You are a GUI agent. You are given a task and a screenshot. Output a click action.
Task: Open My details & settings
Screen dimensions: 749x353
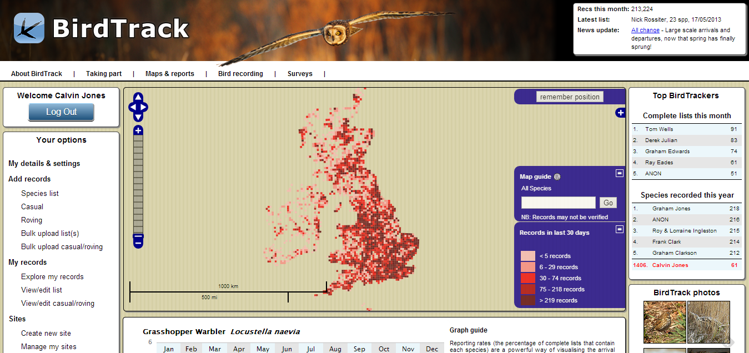click(x=44, y=164)
